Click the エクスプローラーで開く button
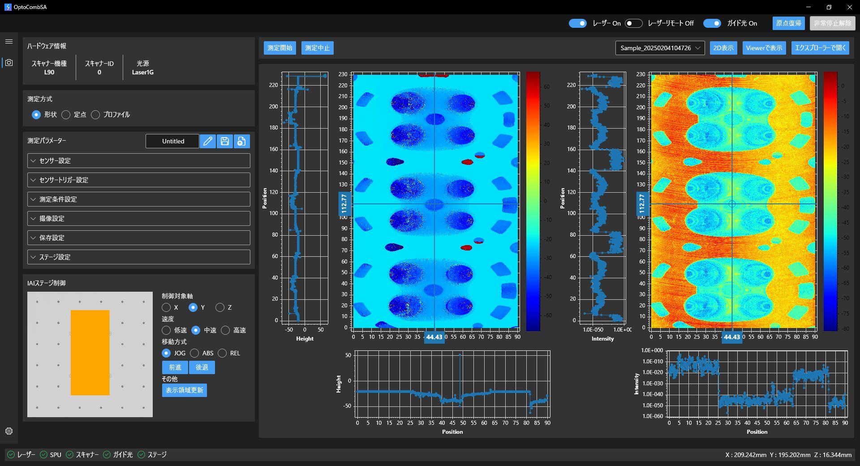Screen dimensions: 860x466 pos(820,48)
